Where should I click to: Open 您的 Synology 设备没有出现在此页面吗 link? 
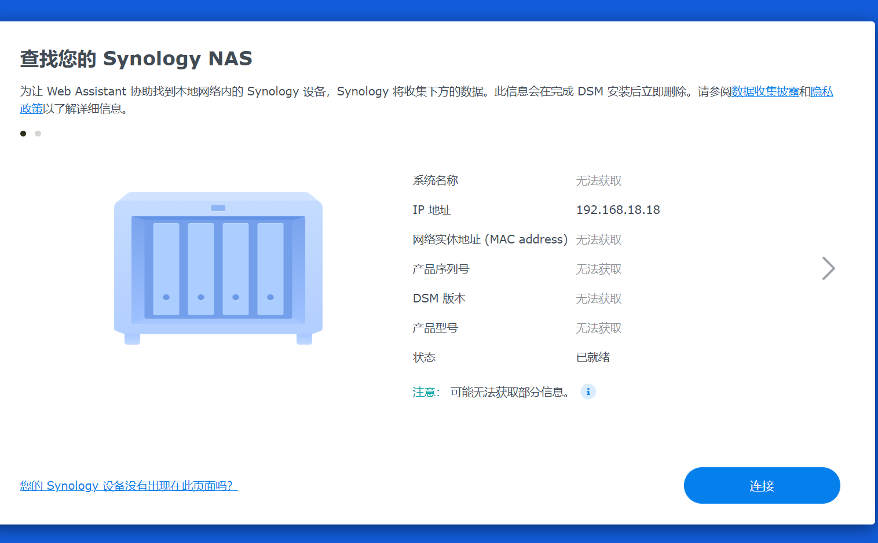click(129, 486)
